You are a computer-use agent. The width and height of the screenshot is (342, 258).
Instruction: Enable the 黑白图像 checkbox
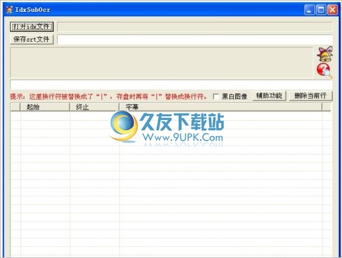click(x=215, y=97)
